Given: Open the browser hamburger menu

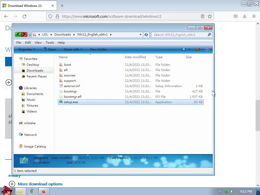Looking at the screenshot, I should [254, 16].
